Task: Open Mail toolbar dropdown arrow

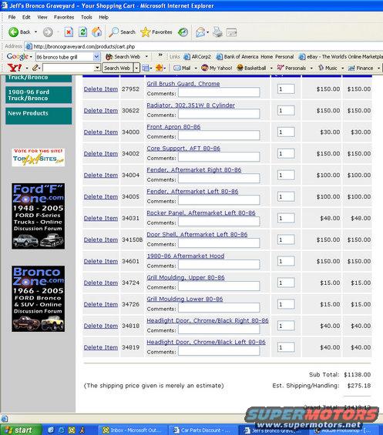Action: [x=196, y=69]
